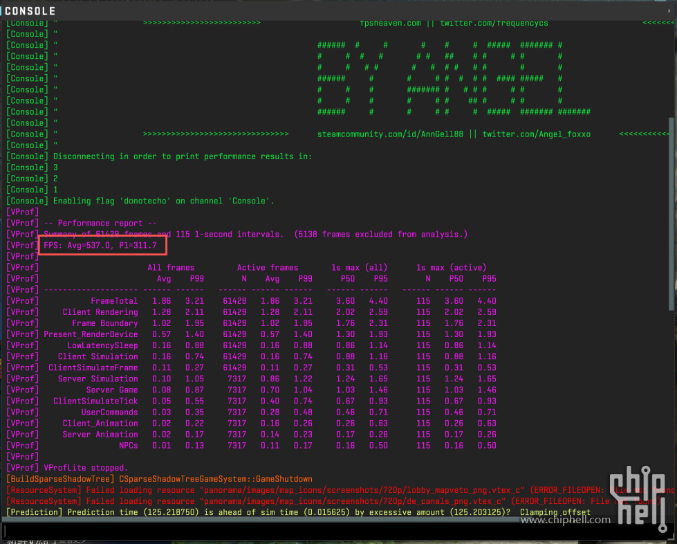Click the Client Rendering row label
The height and width of the screenshot is (544, 677).
tap(100, 312)
